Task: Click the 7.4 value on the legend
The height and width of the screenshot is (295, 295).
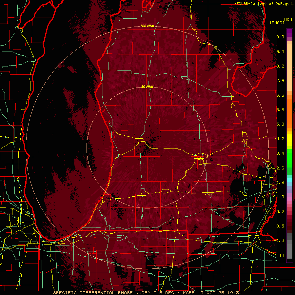Action: [x=280, y=81]
